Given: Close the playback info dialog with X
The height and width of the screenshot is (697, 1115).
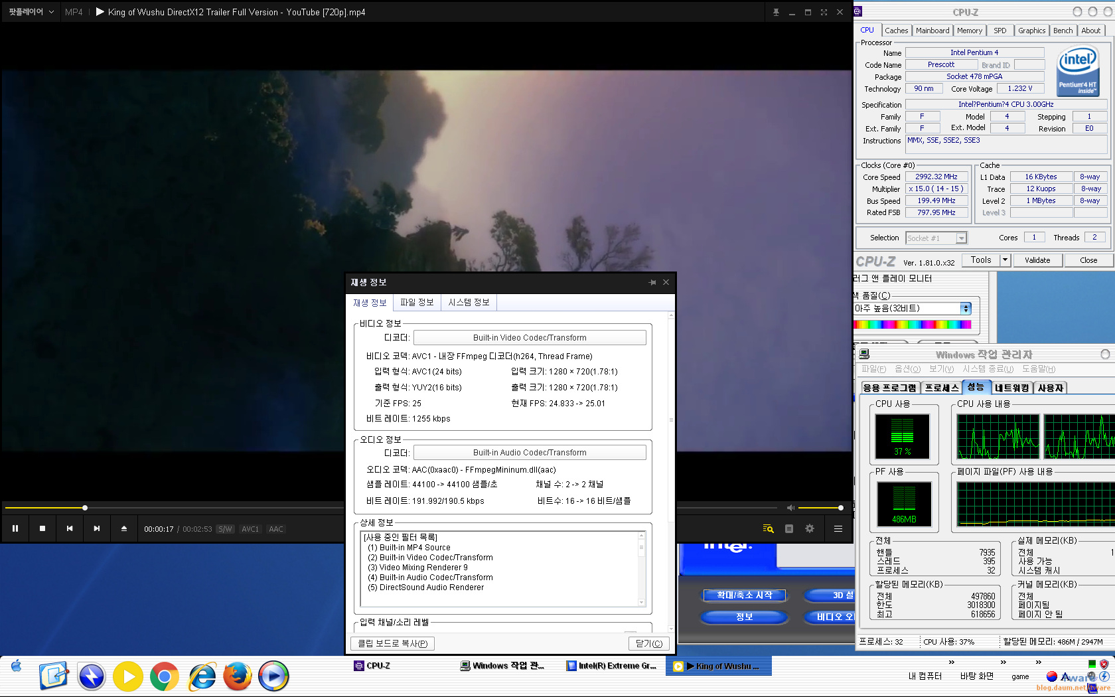Looking at the screenshot, I should click(x=666, y=282).
